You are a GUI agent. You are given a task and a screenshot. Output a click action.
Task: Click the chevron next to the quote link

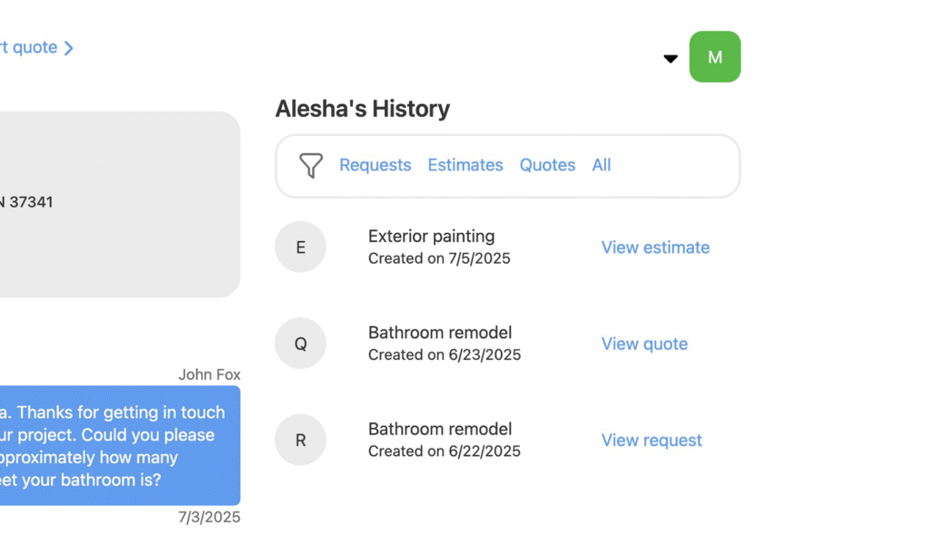69,48
